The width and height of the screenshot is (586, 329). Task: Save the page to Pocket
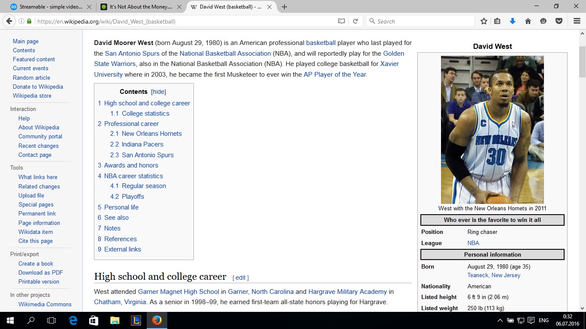559,21
